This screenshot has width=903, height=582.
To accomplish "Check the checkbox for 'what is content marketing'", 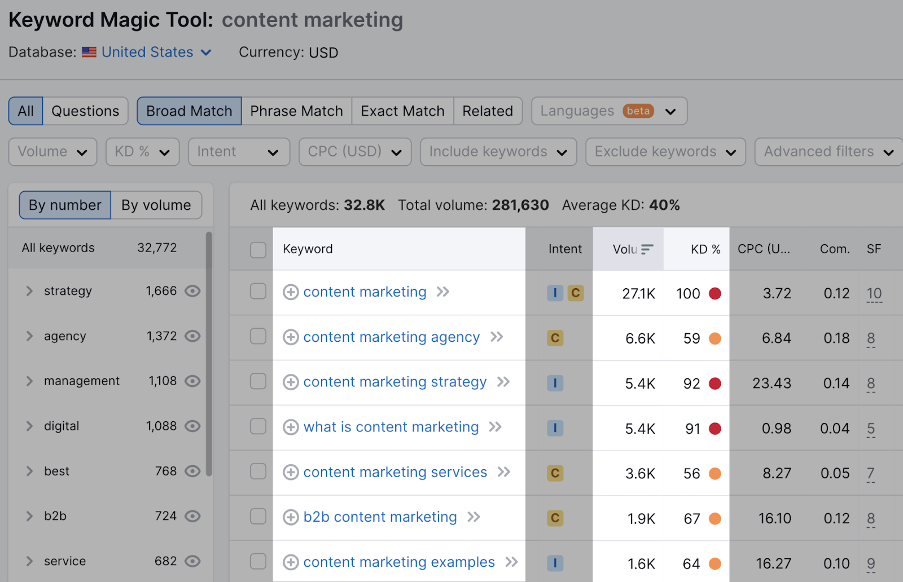I will pos(258,427).
